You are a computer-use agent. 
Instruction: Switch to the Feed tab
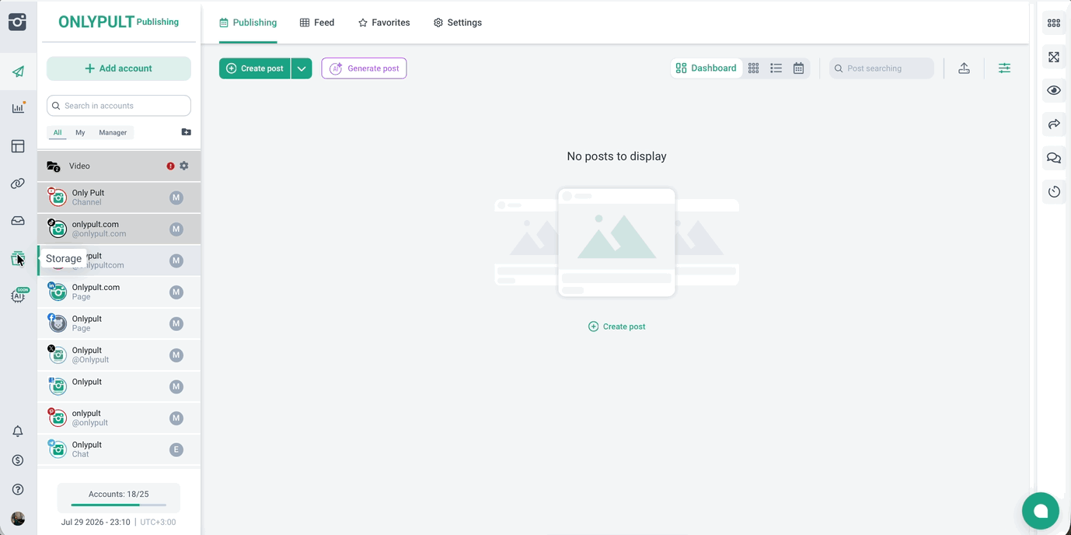tap(317, 23)
